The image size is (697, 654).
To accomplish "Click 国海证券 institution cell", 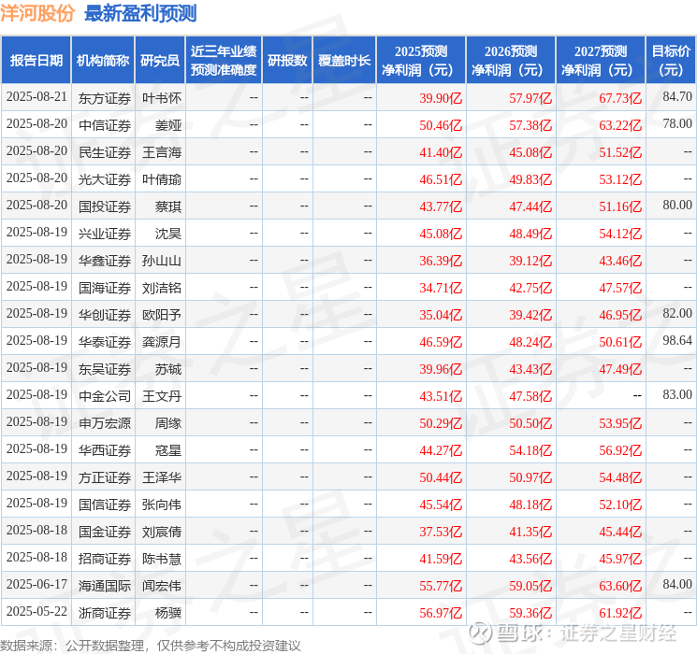I will [105, 288].
